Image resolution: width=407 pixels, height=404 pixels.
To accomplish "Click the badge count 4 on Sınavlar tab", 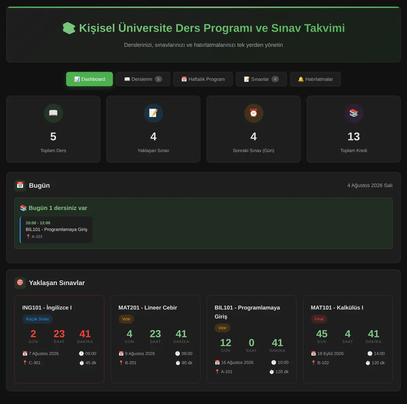I will [x=275, y=79].
